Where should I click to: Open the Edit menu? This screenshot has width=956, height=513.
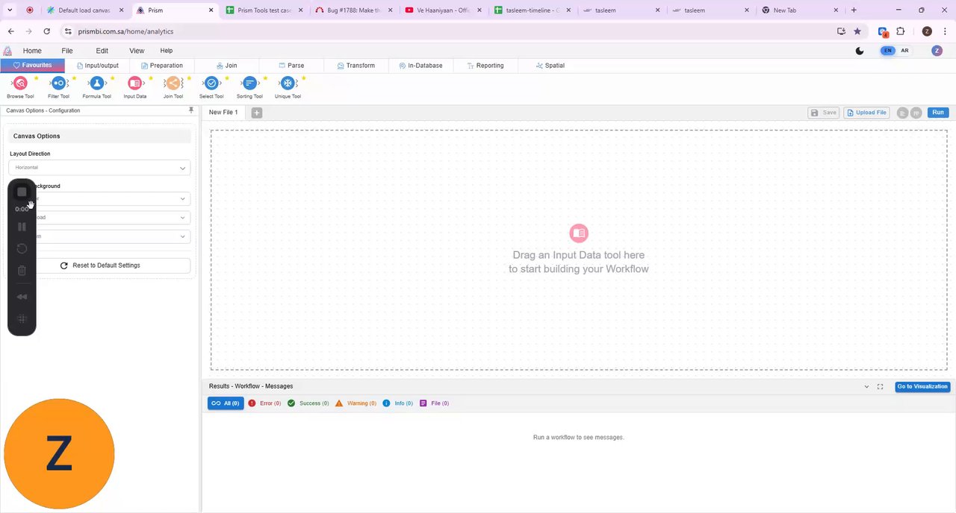pyautogui.click(x=102, y=51)
